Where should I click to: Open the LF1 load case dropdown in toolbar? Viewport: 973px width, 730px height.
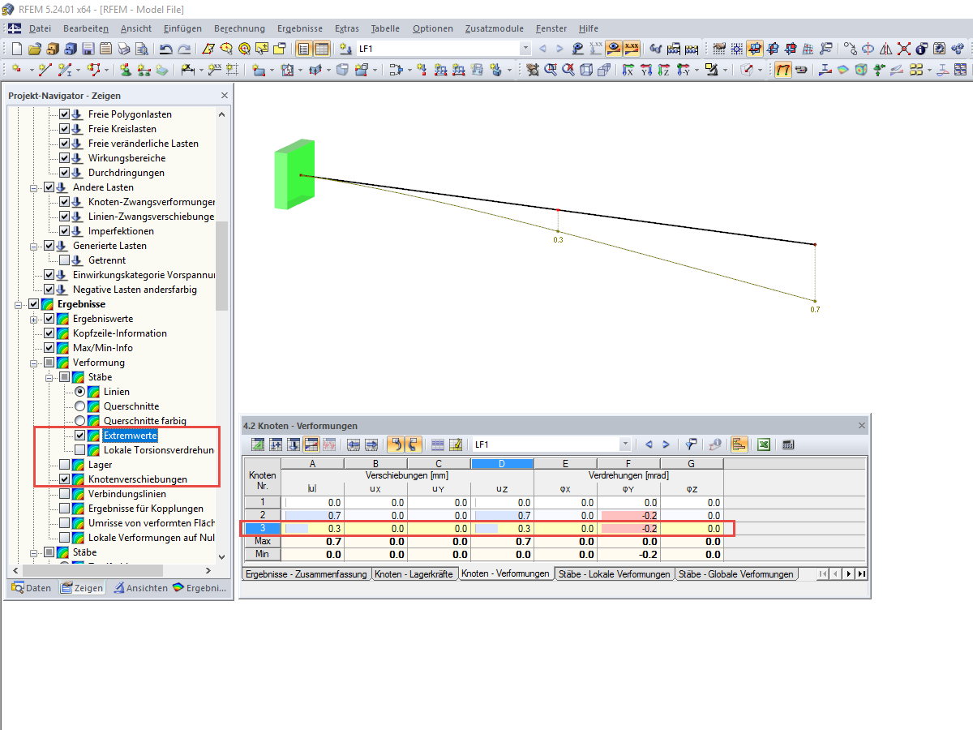(x=525, y=49)
